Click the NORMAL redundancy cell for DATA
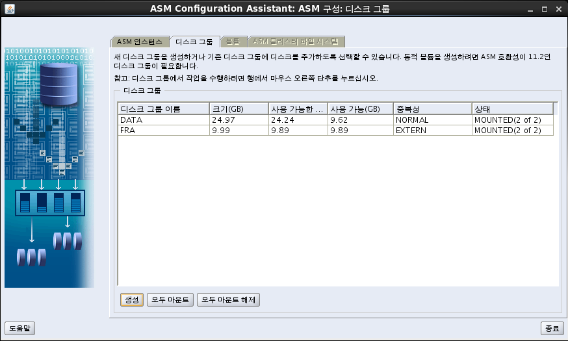 [432, 120]
